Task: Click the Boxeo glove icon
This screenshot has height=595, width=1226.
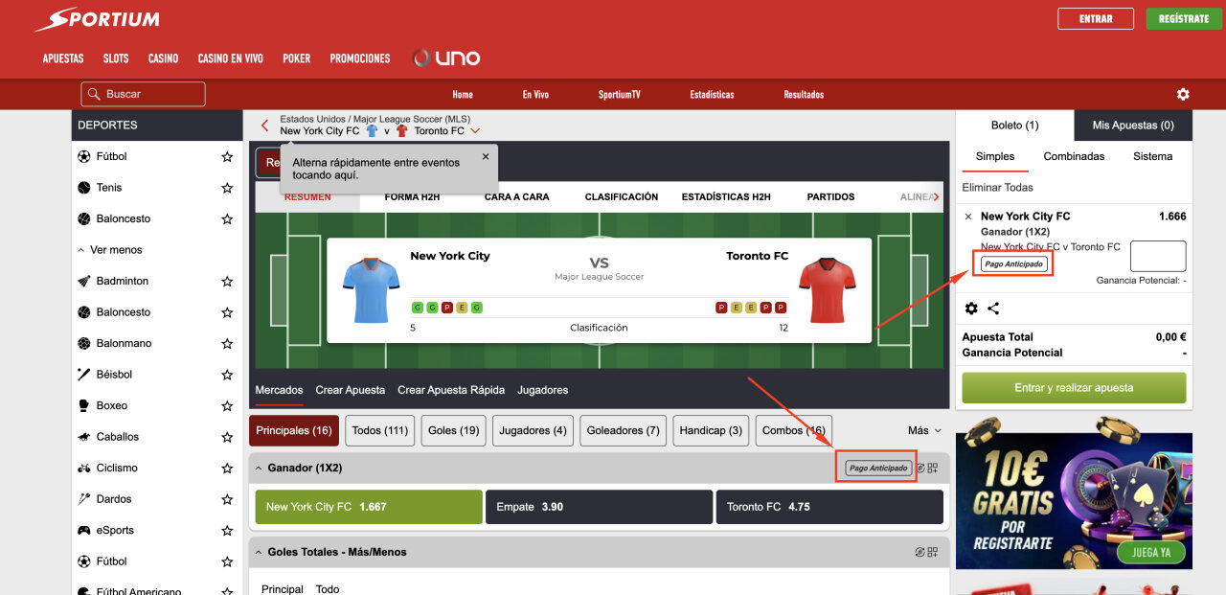Action: (x=84, y=405)
